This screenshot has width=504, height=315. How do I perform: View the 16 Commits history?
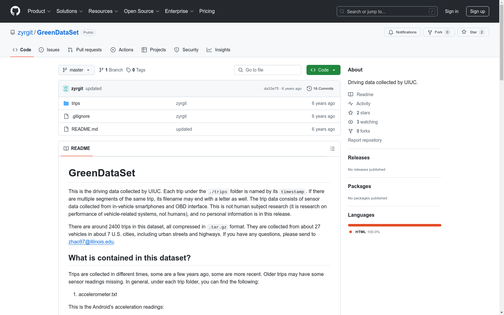coord(320,89)
